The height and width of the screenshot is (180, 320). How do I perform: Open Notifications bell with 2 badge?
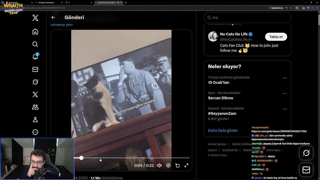point(35,57)
